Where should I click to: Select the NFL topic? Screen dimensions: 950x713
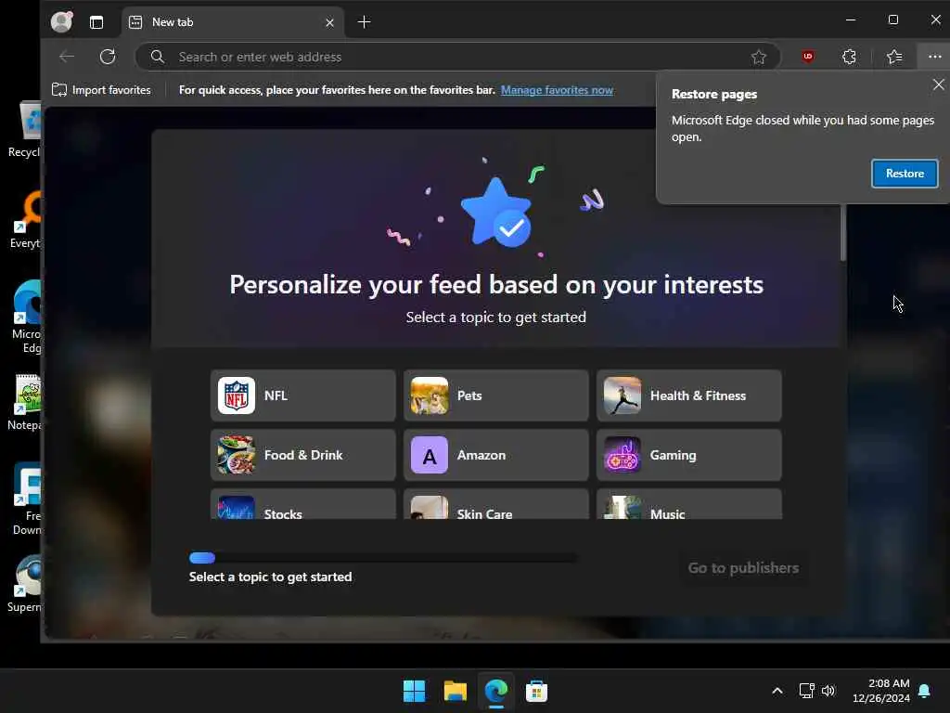point(303,395)
